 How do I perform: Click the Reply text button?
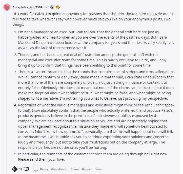click(44, 169)
